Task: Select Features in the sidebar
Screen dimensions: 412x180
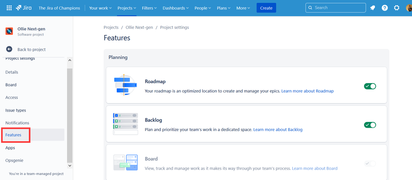Action: 33,135
